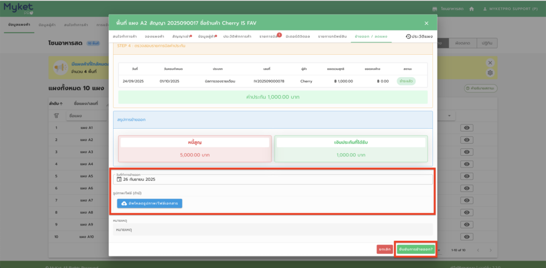This screenshot has width=546, height=268.
Task: Open the dropdown arrow in table filter row
Action: (x=451, y=115)
